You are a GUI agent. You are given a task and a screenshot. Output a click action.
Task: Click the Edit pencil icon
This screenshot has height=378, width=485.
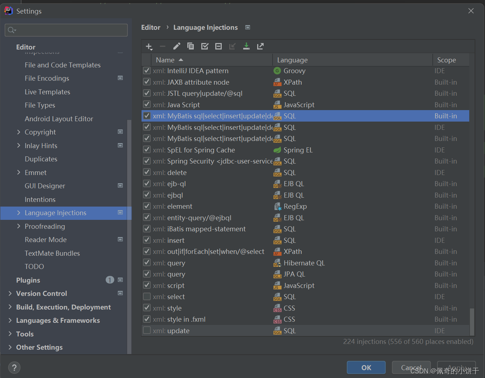[x=177, y=46]
